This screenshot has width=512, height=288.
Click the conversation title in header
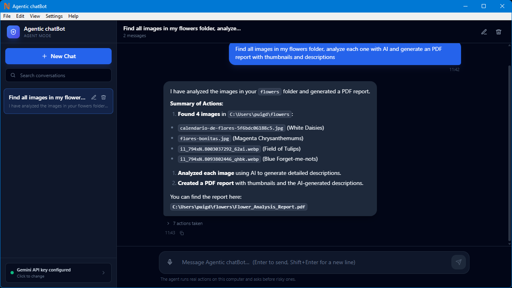182,28
